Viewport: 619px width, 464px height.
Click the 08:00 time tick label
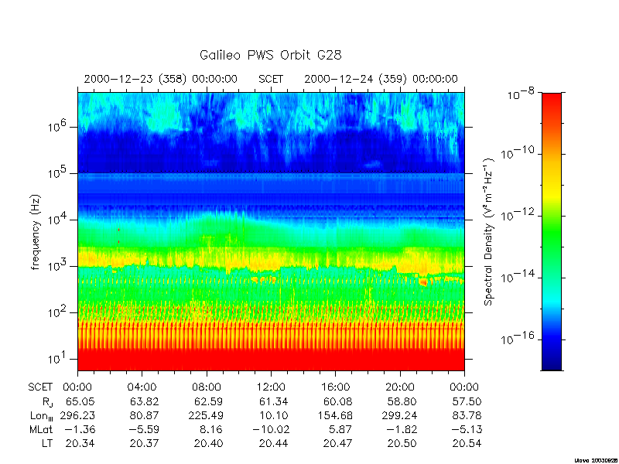[207, 387]
